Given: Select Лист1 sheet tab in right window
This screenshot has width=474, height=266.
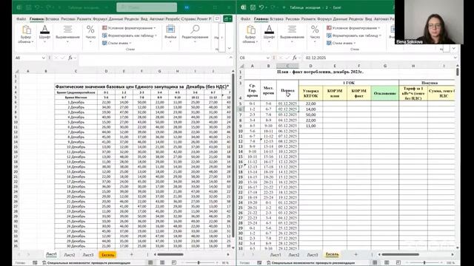Looking at the screenshot, I should click(x=276, y=255).
